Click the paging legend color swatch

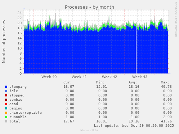6,108
